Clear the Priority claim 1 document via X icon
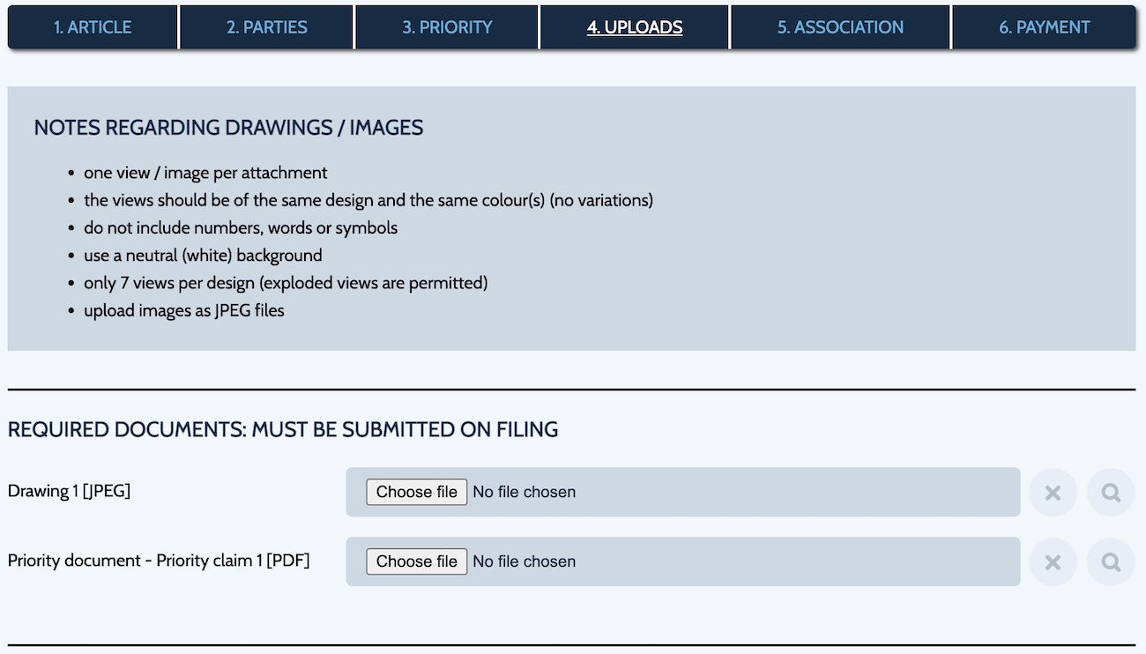The width and height of the screenshot is (1146, 654). pos(1053,562)
